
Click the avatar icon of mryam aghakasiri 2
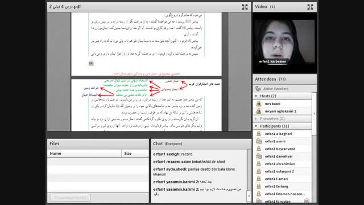coord(259,112)
